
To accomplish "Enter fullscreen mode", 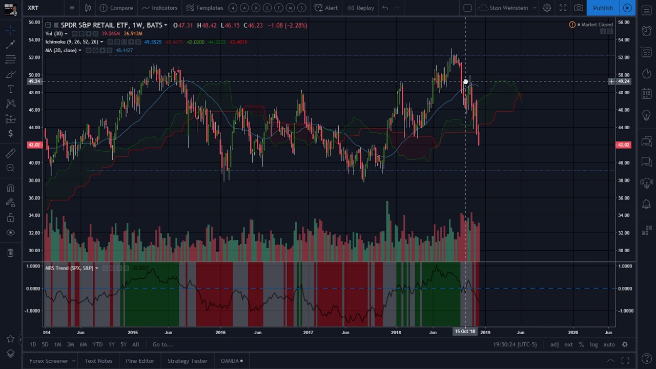I will pyautogui.click(x=563, y=8).
